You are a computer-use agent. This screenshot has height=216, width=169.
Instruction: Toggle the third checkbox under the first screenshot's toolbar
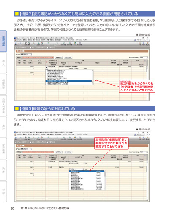[x=47, y=48]
